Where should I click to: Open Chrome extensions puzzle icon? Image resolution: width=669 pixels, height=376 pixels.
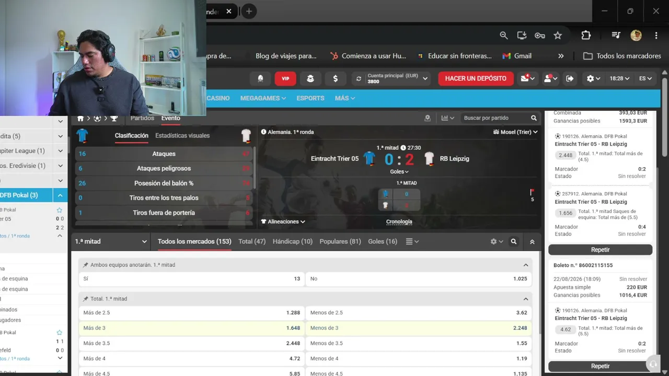point(586,35)
